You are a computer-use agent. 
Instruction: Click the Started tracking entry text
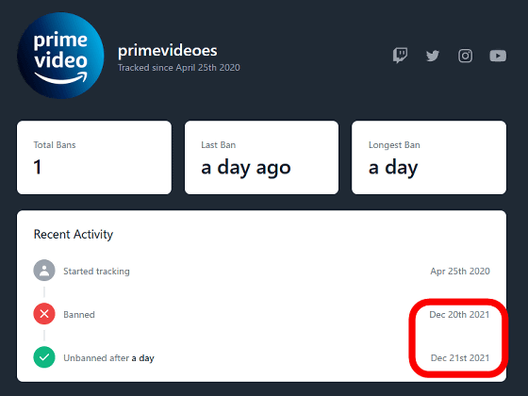(96, 272)
